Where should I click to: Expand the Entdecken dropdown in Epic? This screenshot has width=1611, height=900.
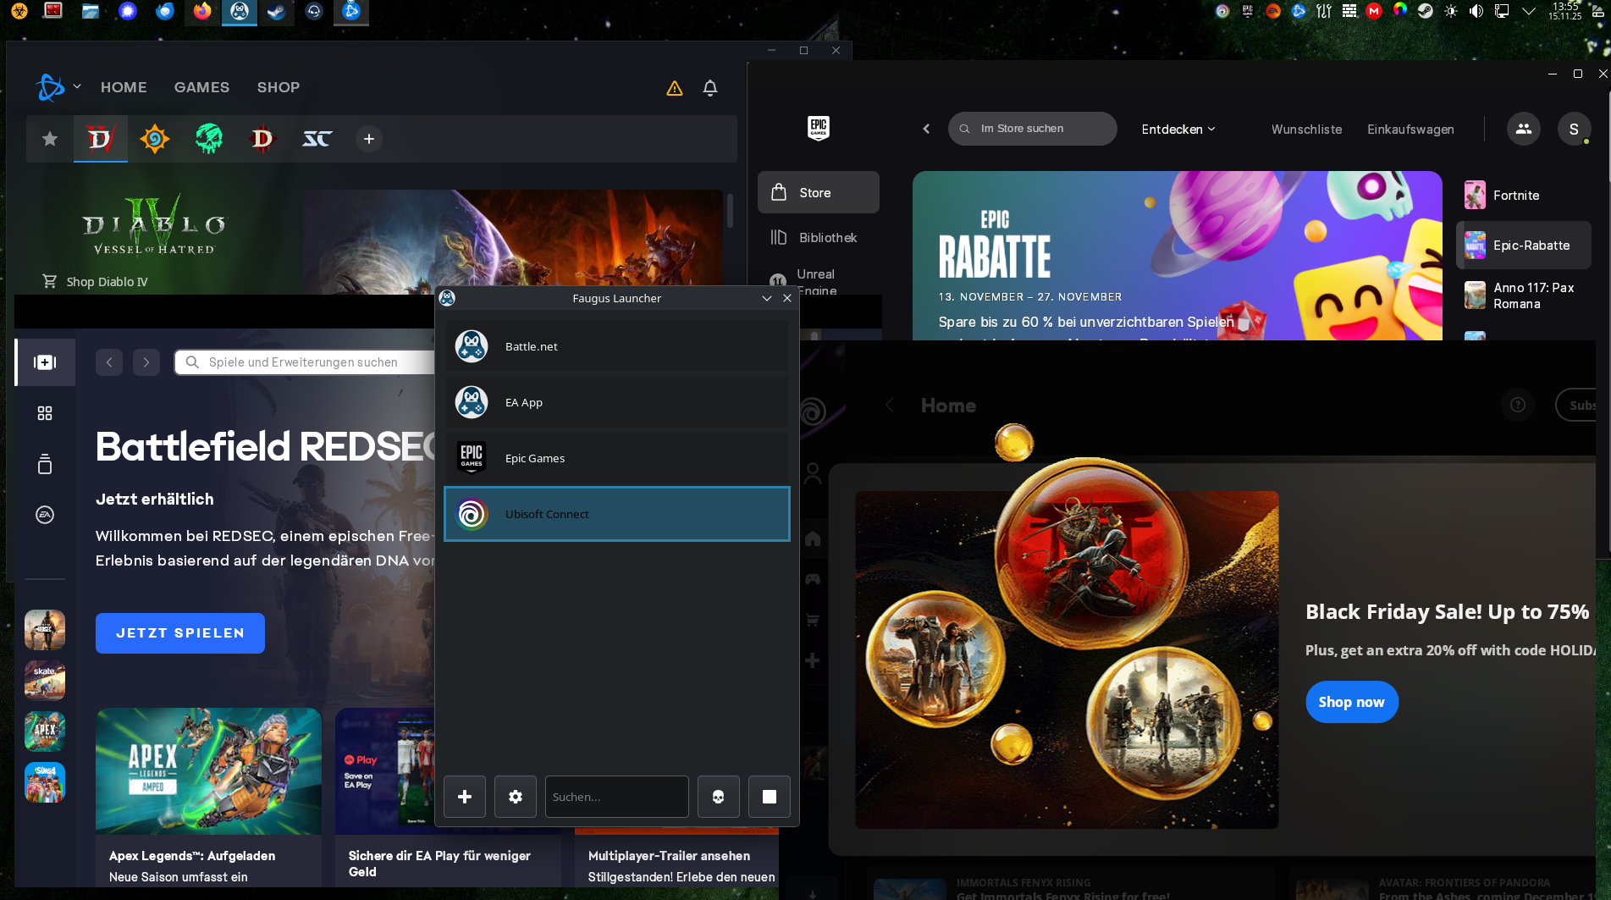click(x=1178, y=130)
